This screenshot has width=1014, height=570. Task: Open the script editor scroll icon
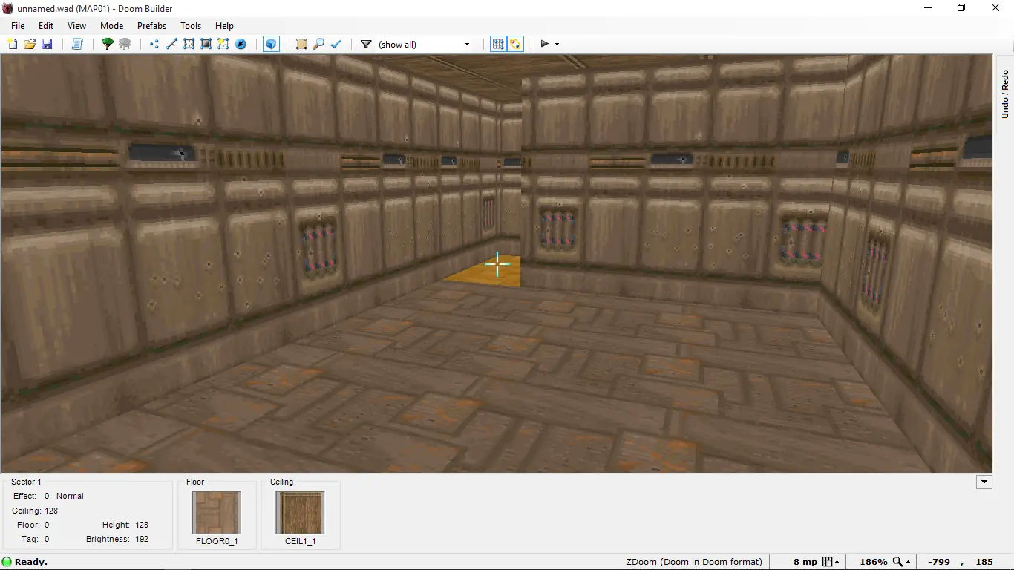[x=77, y=45]
